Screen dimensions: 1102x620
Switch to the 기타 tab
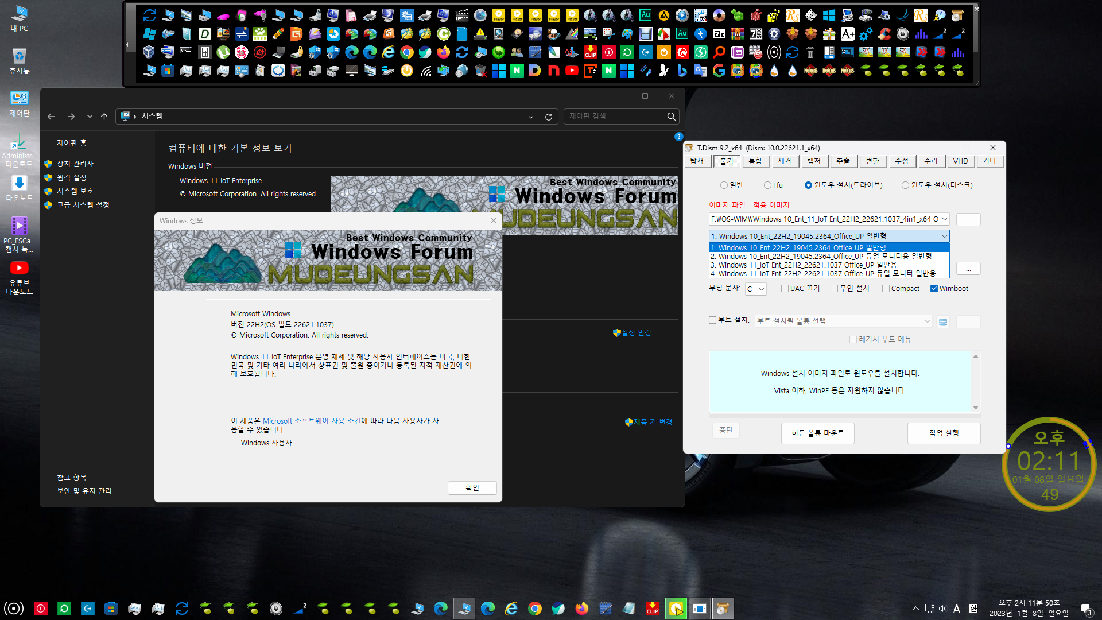[x=990, y=161]
